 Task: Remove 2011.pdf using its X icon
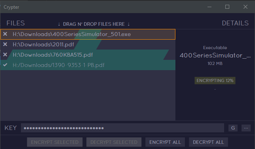(5, 44)
